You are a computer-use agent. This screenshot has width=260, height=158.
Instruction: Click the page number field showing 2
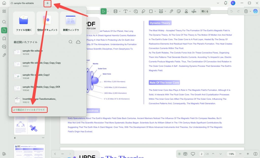[x=201, y=154]
